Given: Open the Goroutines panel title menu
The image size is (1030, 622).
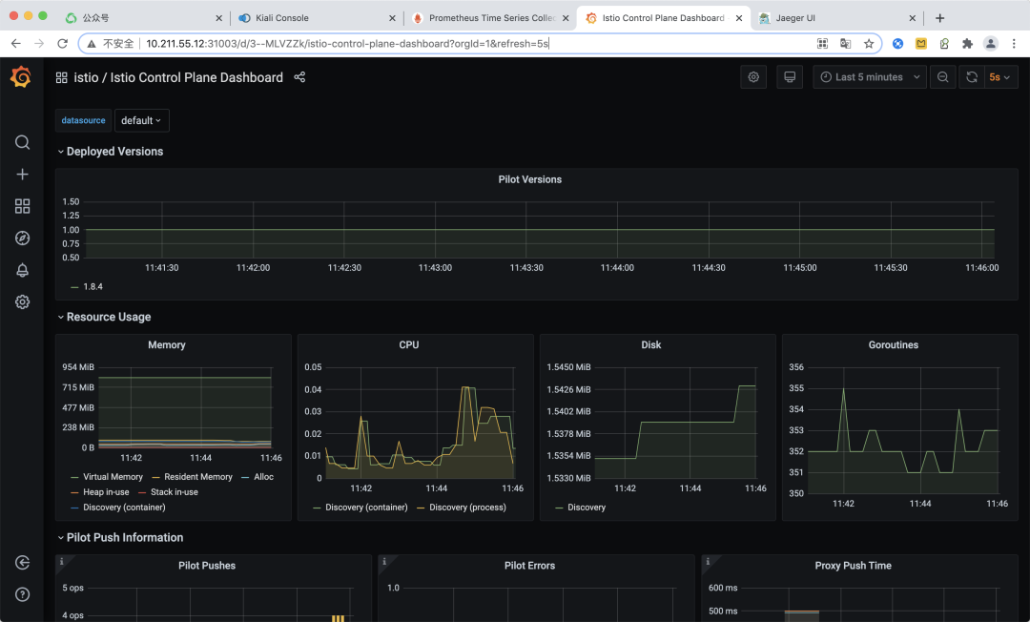Looking at the screenshot, I should [x=893, y=344].
